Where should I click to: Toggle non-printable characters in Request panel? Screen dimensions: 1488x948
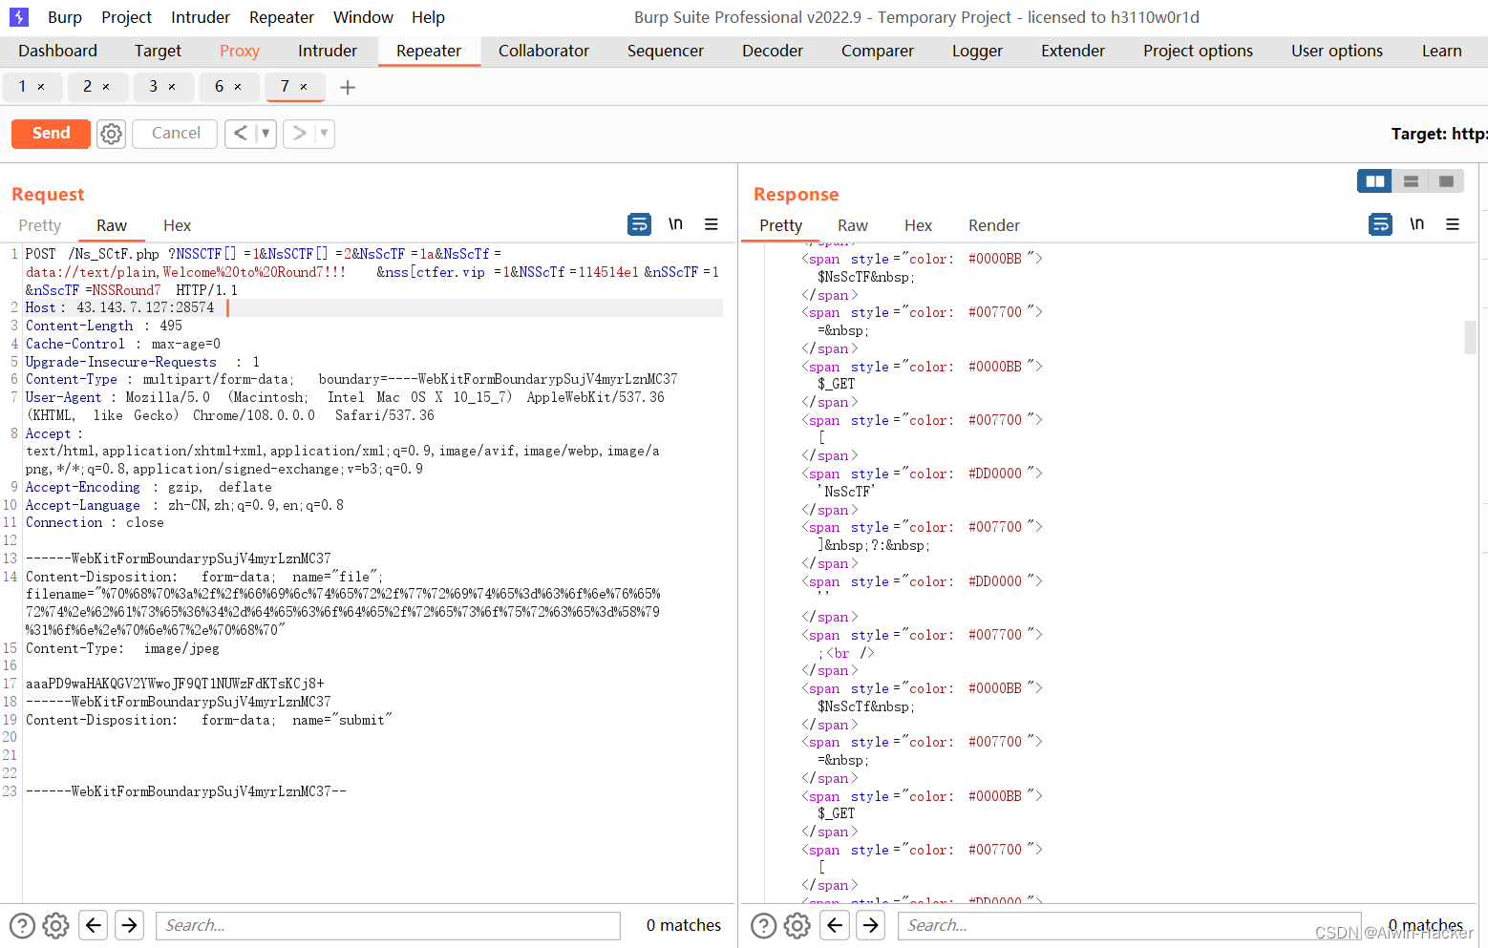pos(675,224)
